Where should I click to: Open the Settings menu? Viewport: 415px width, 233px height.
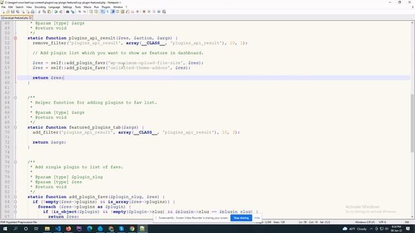67,7
